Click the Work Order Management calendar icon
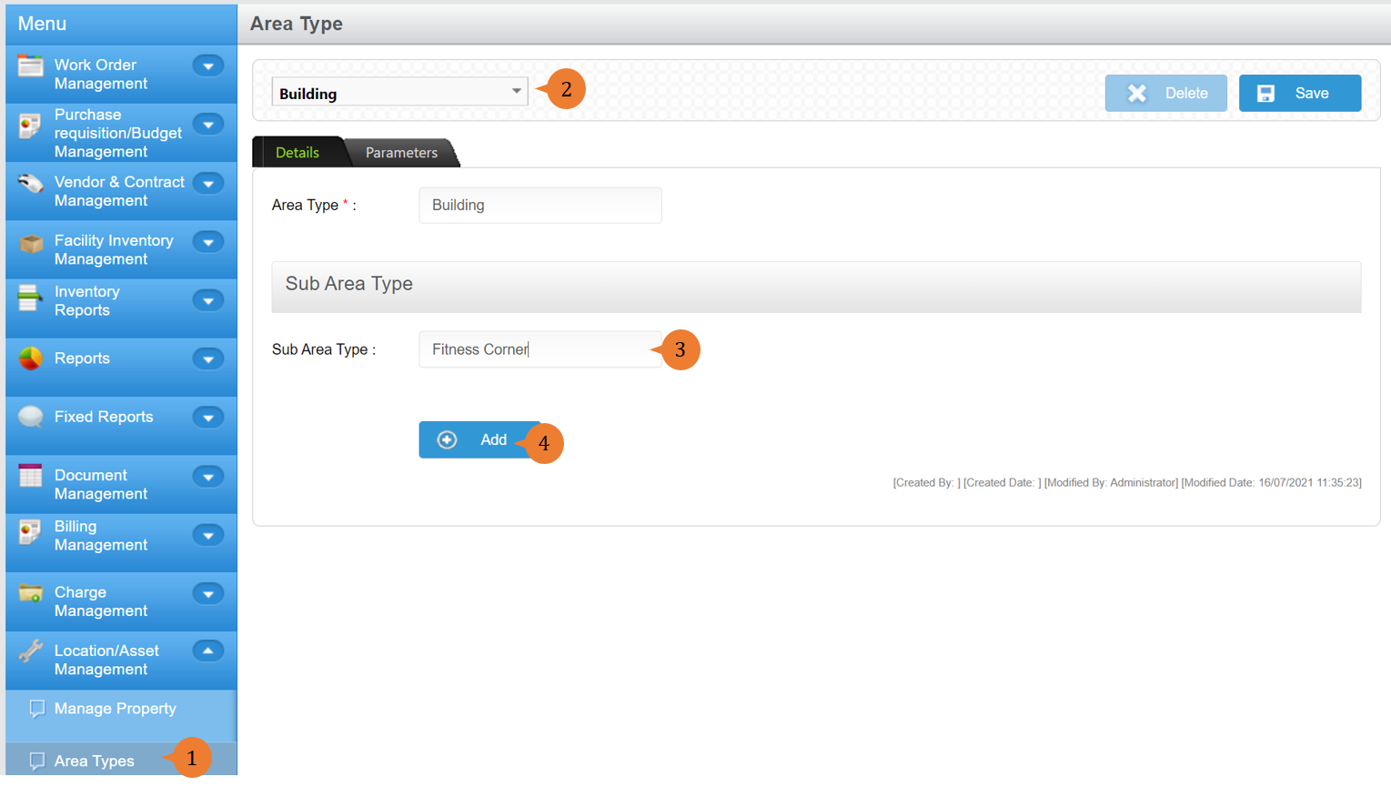The image size is (1391, 787). 30,66
